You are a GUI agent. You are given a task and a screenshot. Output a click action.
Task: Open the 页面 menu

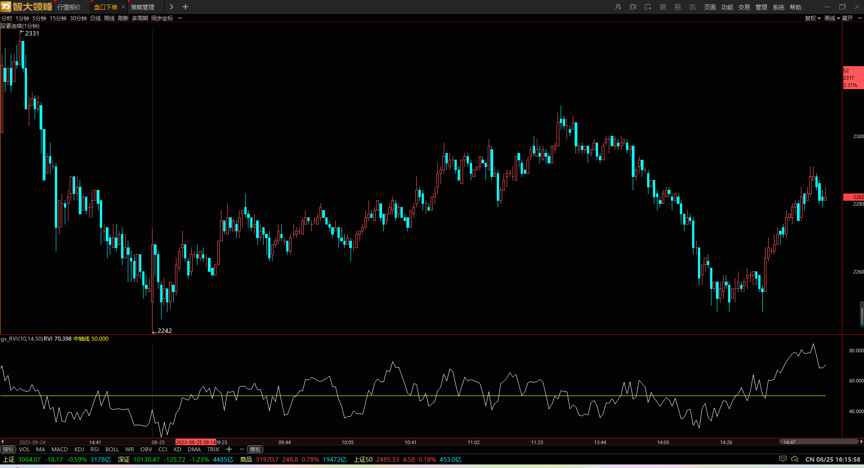[x=710, y=7]
